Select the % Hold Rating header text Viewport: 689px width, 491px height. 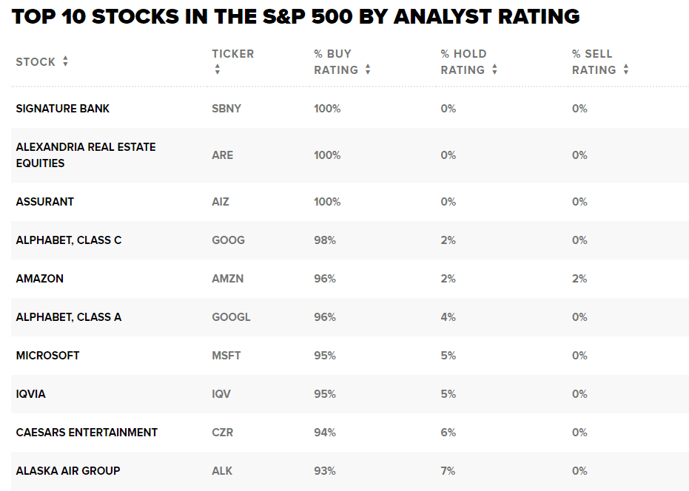click(463, 62)
